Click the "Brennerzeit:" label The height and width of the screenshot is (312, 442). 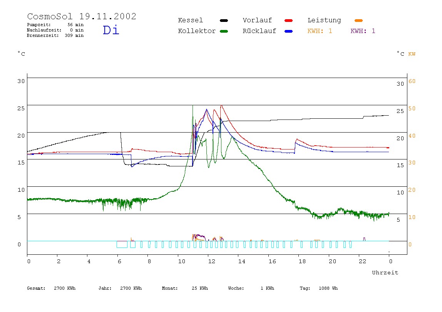43,35
